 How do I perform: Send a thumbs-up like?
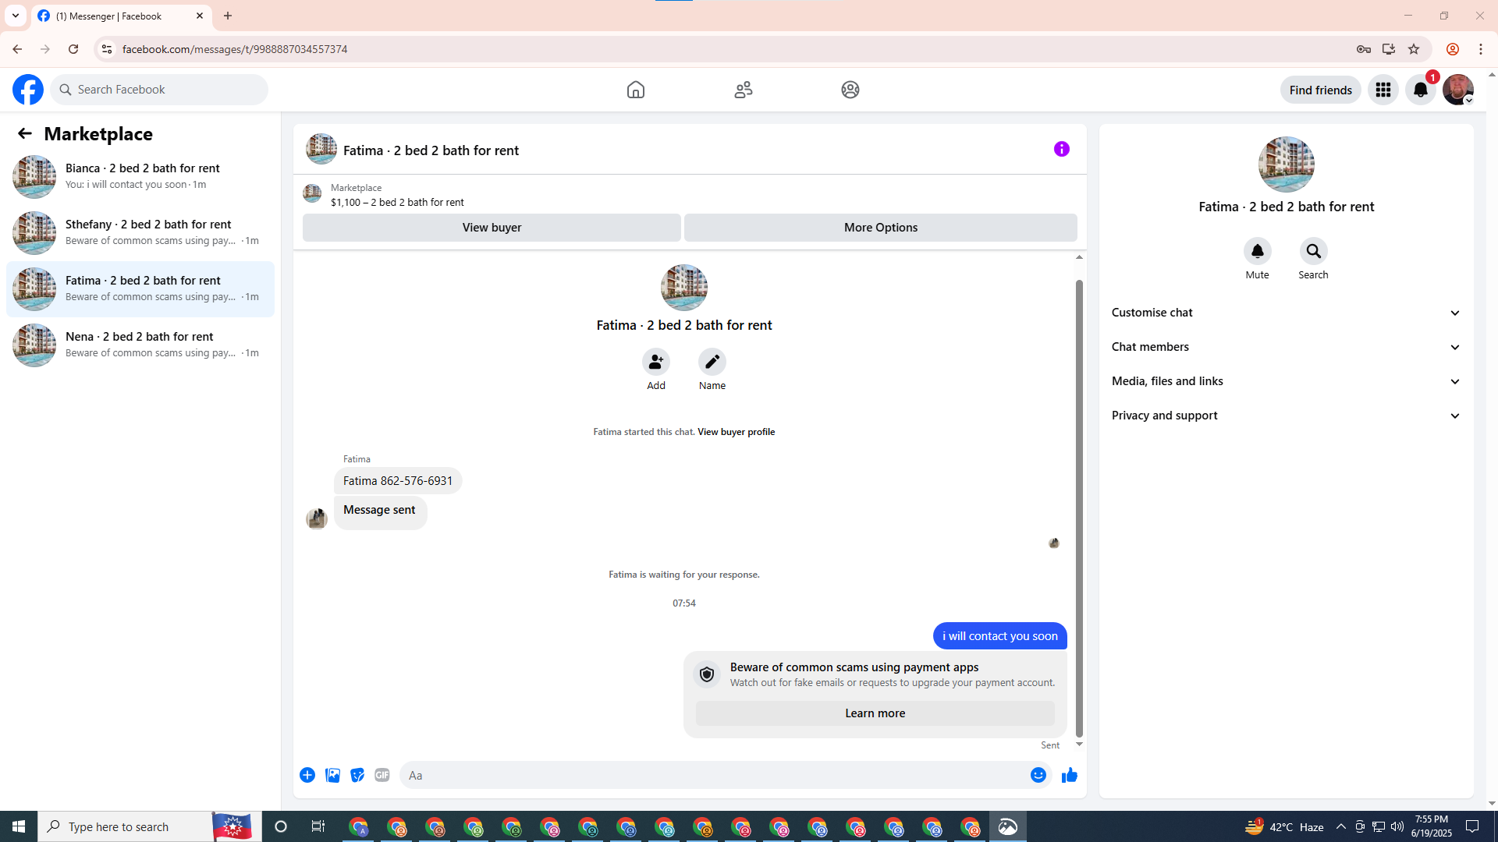tap(1070, 775)
